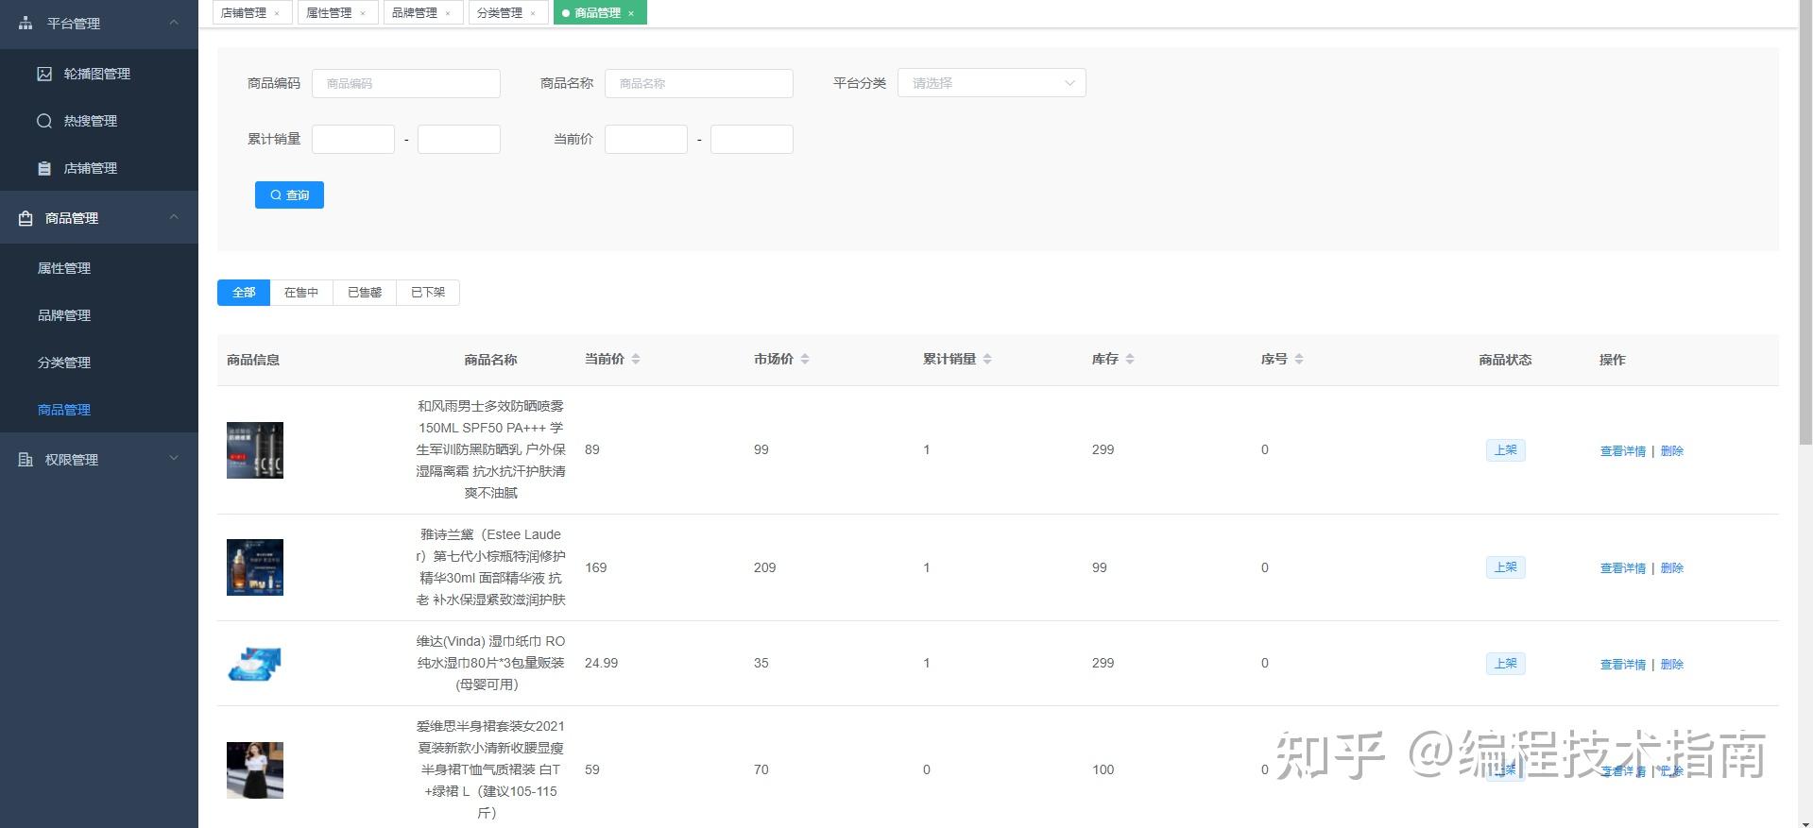This screenshot has height=828, width=1813.
Task: Open 品牌管理 in the sidebar
Action: [99, 315]
